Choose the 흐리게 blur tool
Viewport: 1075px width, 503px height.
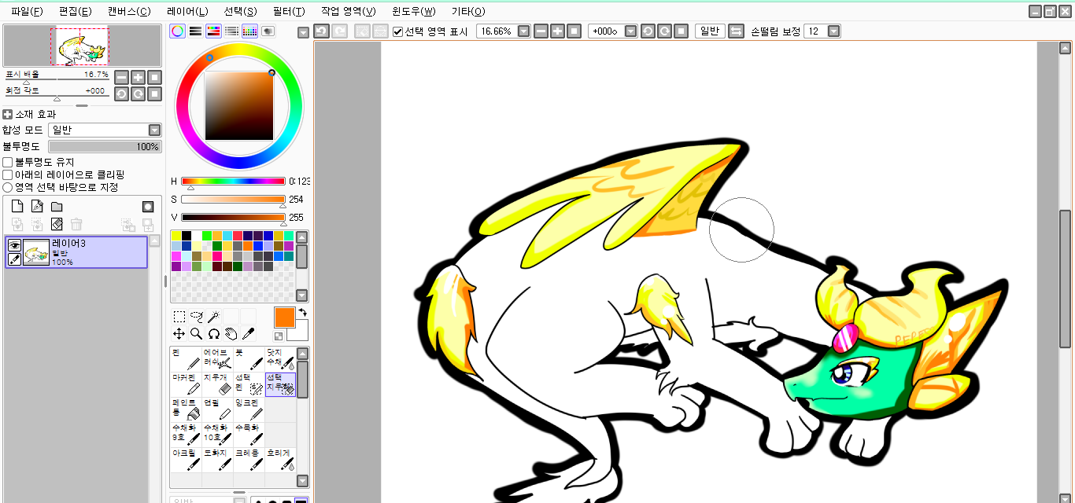(280, 460)
